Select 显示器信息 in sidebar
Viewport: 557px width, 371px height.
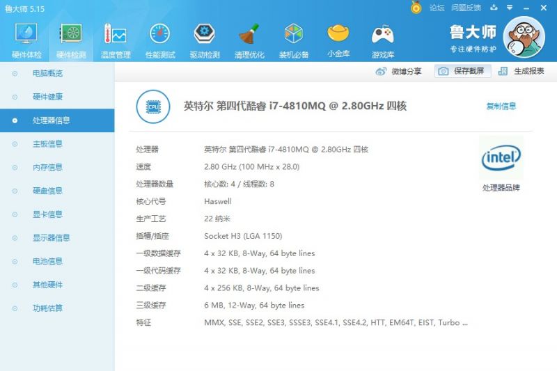pos(57,238)
